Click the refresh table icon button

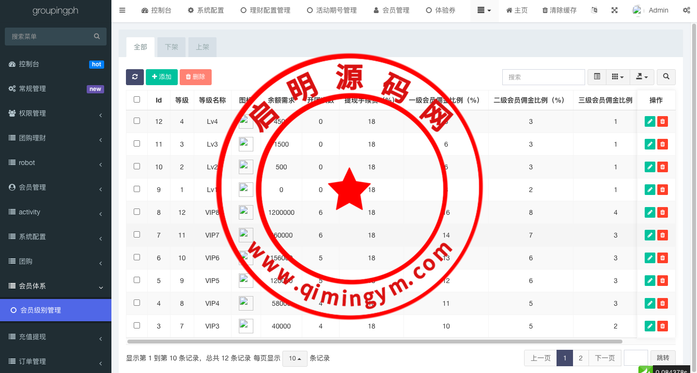135,77
